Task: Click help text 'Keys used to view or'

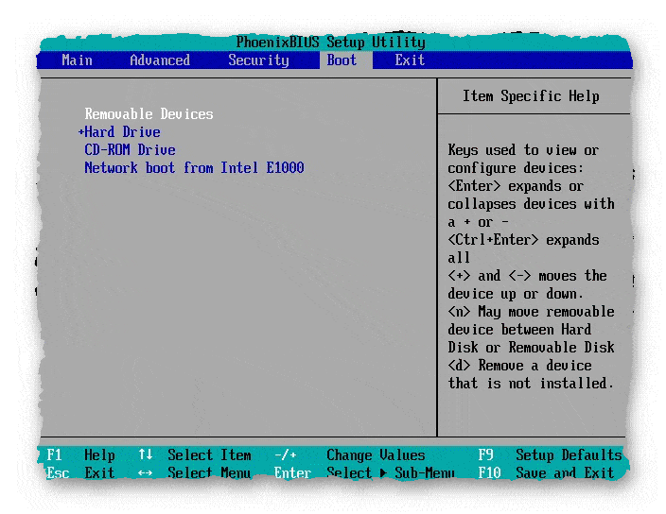Action: (x=523, y=150)
